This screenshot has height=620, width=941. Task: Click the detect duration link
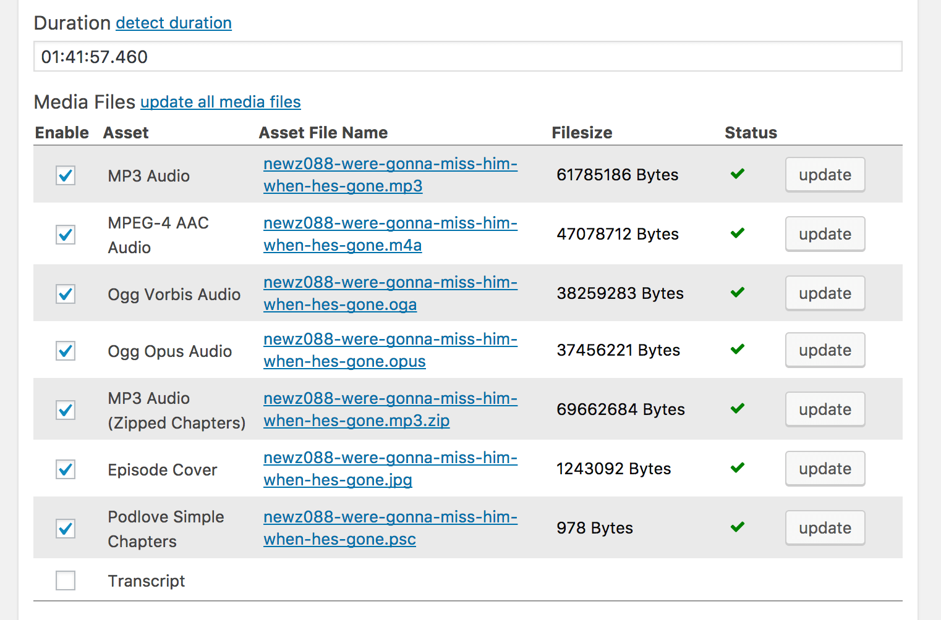[174, 23]
